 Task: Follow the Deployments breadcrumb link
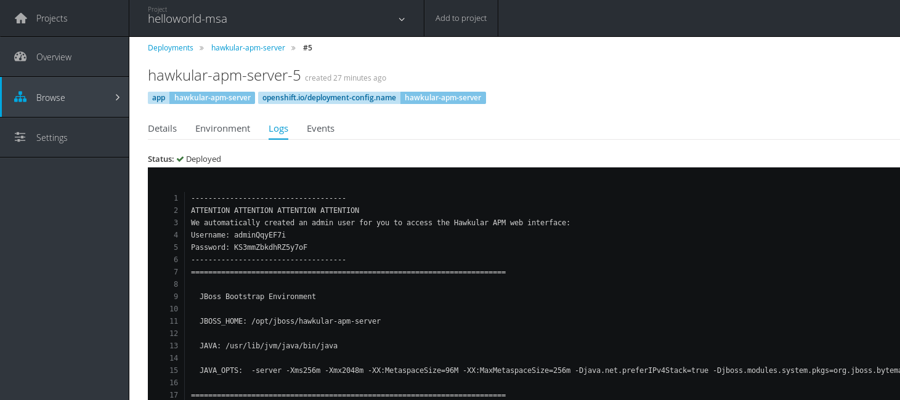coord(171,47)
